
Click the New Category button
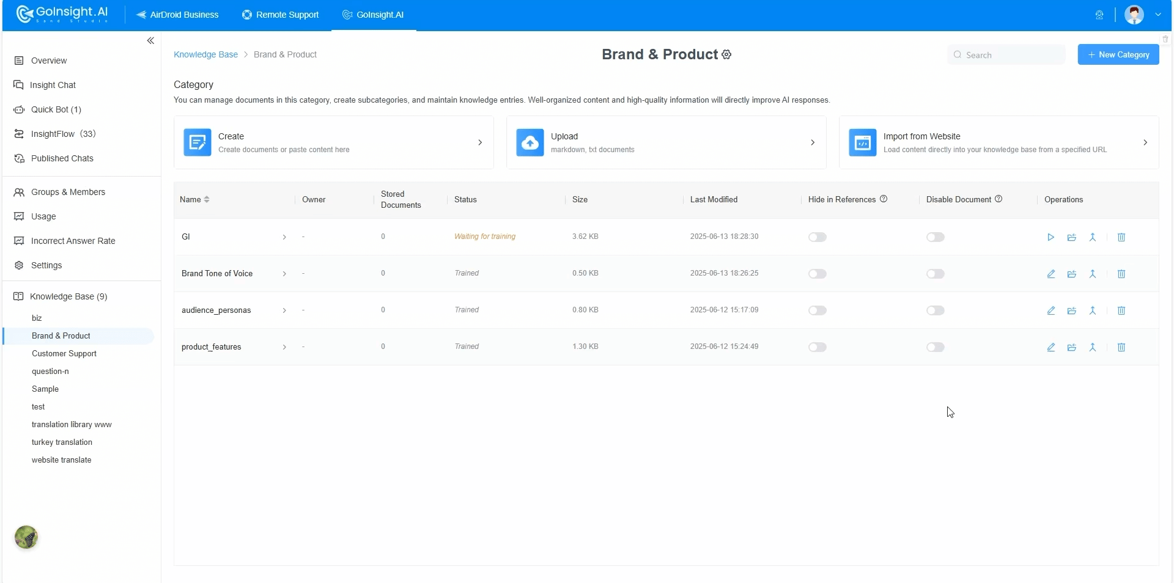pyautogui.click(x=1118, y=54)
